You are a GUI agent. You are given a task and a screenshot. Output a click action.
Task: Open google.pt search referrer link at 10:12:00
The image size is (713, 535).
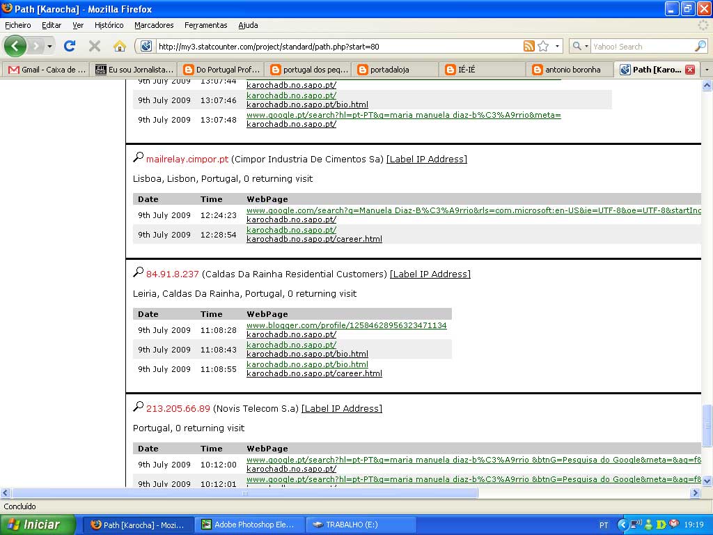[473, 460]
